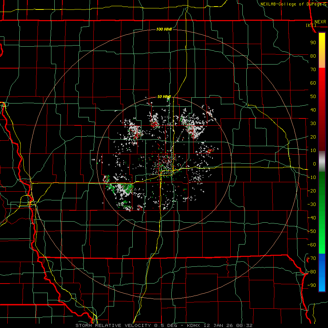Click the 0.5 DEG elevation text

click(165, 325)
